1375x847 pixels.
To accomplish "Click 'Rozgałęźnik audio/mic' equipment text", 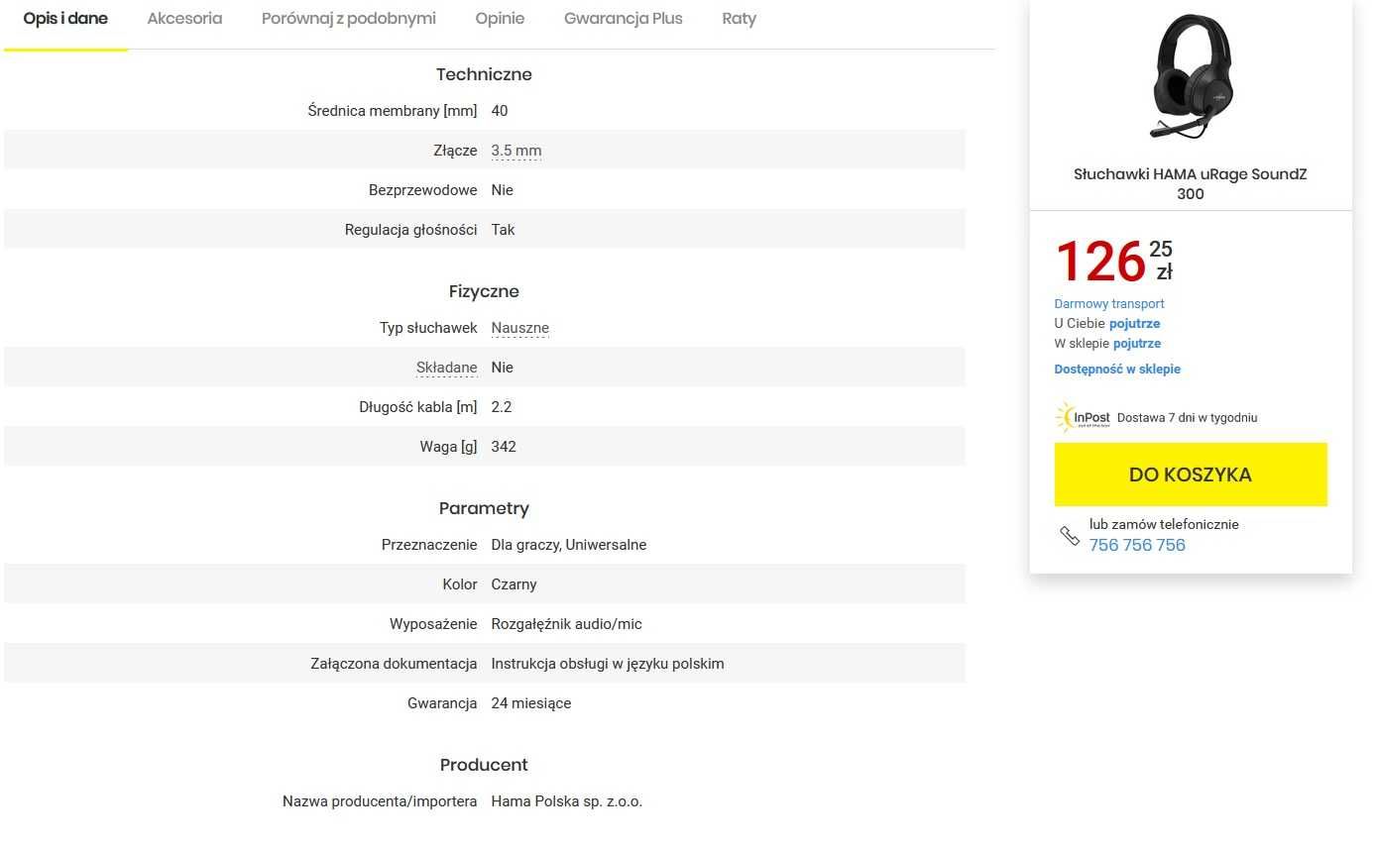I will pos(566,624).
